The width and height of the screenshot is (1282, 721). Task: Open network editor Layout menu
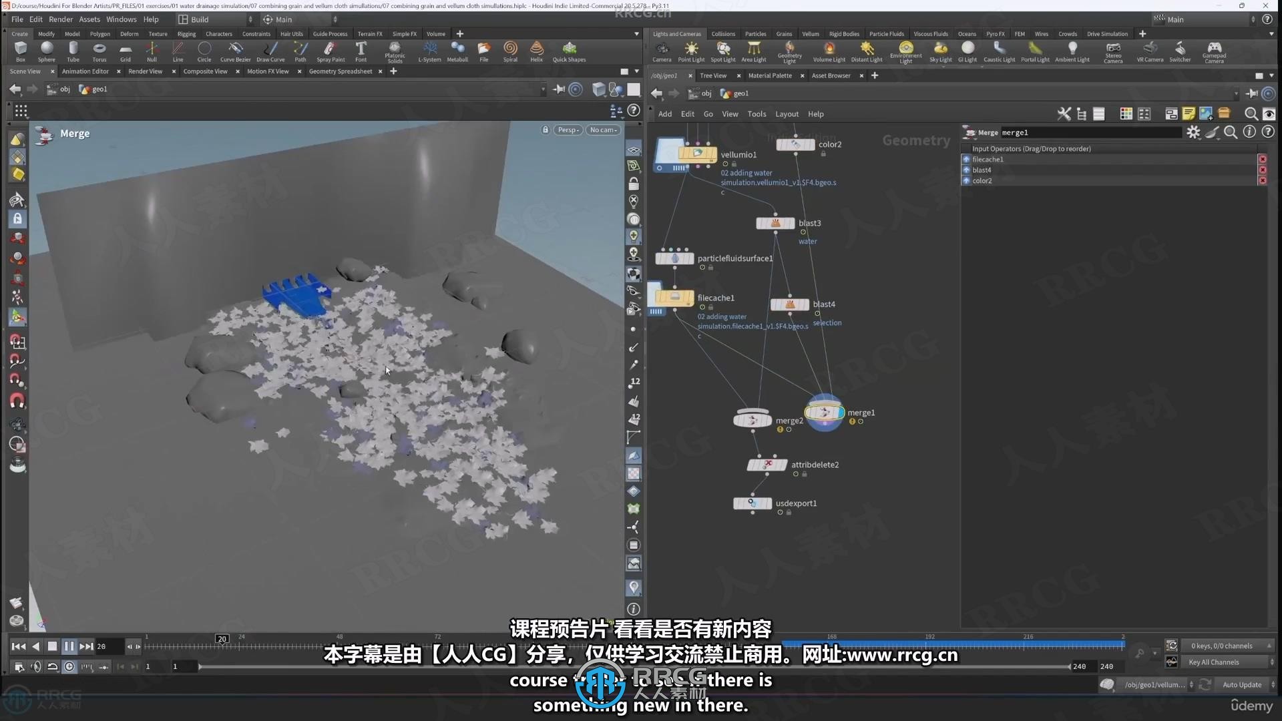787,114
